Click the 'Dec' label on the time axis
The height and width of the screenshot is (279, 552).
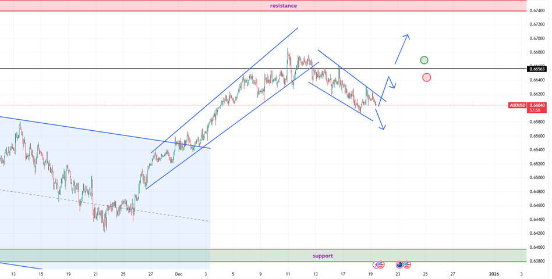[x=179, y=273]
